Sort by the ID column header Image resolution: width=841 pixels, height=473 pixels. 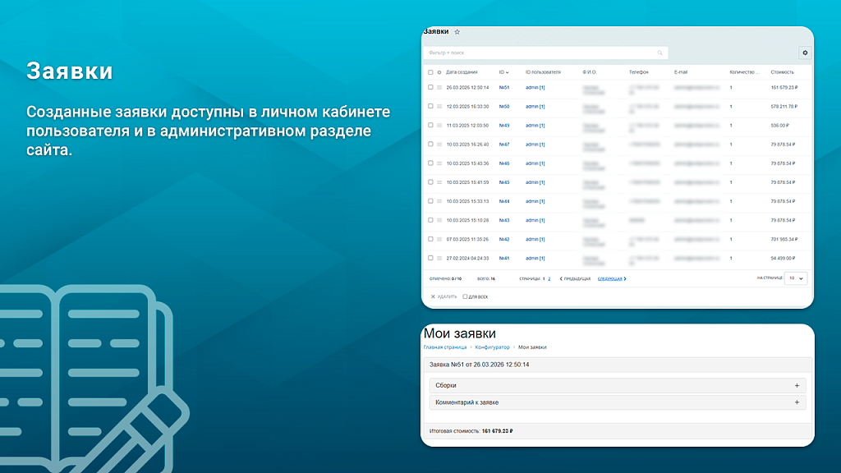click(503, 72)
